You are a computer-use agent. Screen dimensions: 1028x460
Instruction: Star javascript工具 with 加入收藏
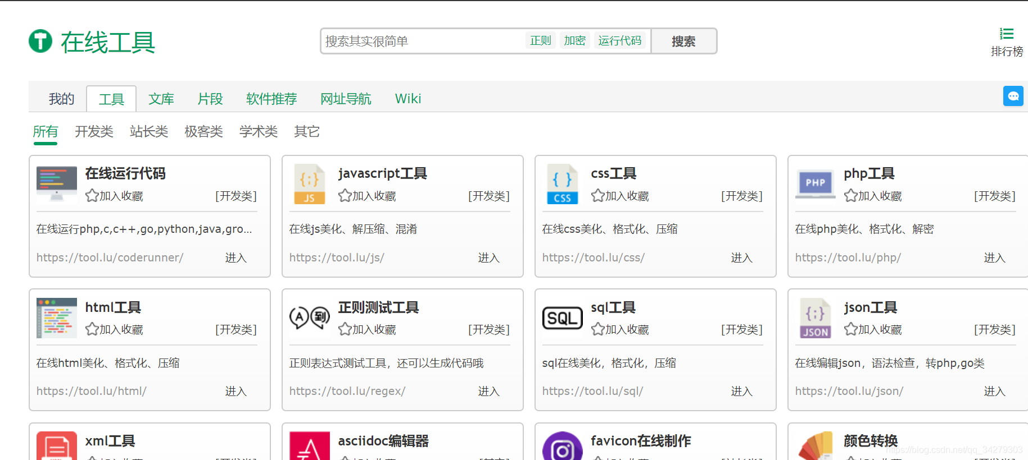pyautogui.click(x=367, y=196)
